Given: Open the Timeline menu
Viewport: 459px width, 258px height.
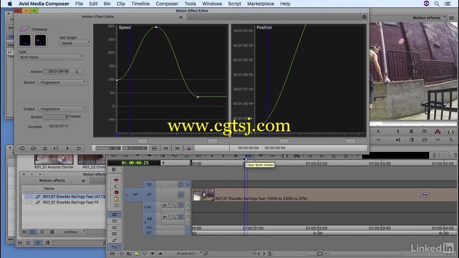Looking at the screenshot, I should coord(140,4).
